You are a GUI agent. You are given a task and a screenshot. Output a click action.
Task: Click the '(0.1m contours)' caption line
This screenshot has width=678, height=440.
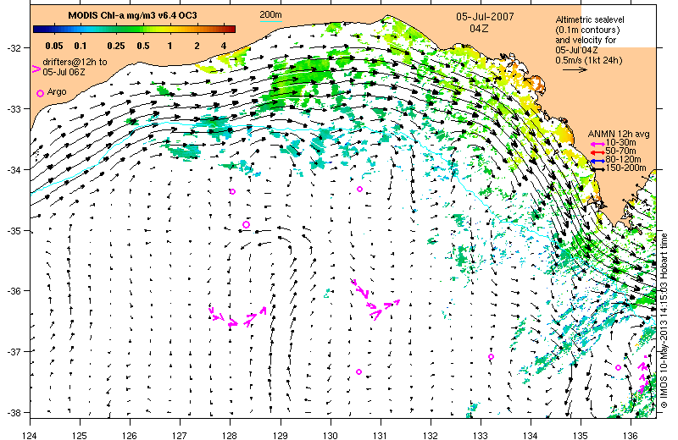(587, 30)
